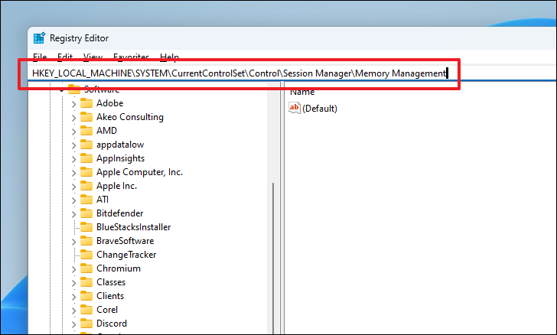Expand the AppInsights key
This screenshot has width=557, height=335.
point(73,159)
